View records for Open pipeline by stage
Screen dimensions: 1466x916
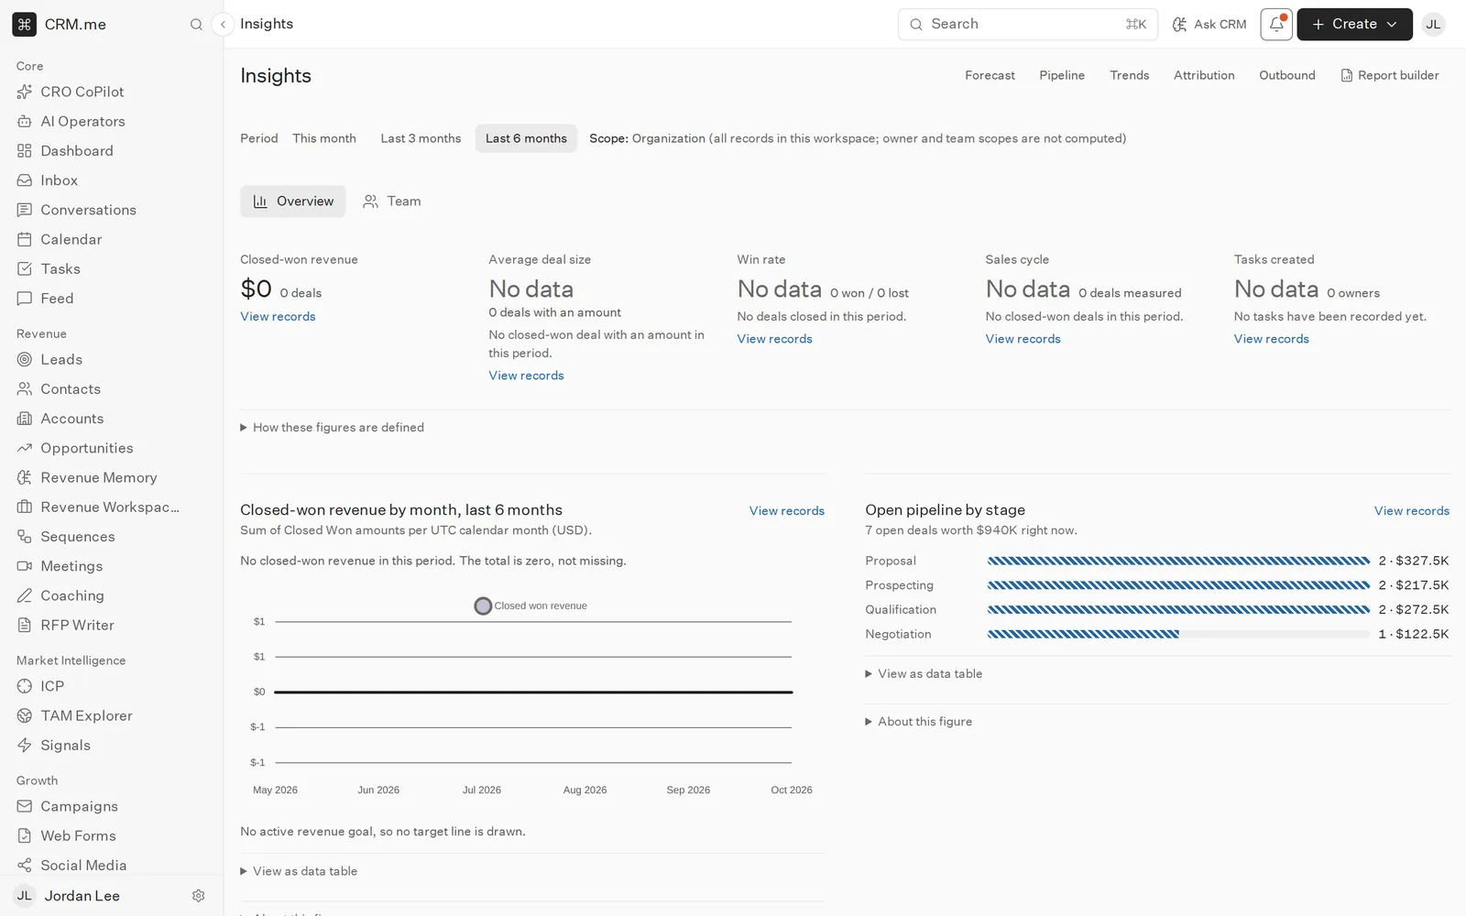tap(1412, 511)
